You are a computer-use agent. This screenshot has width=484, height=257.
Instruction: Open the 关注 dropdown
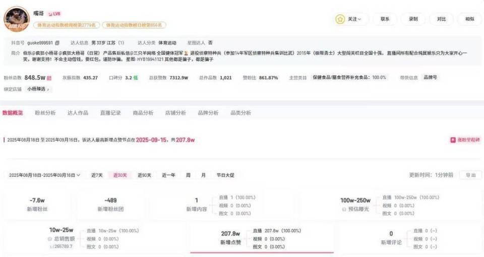point(354,19)
